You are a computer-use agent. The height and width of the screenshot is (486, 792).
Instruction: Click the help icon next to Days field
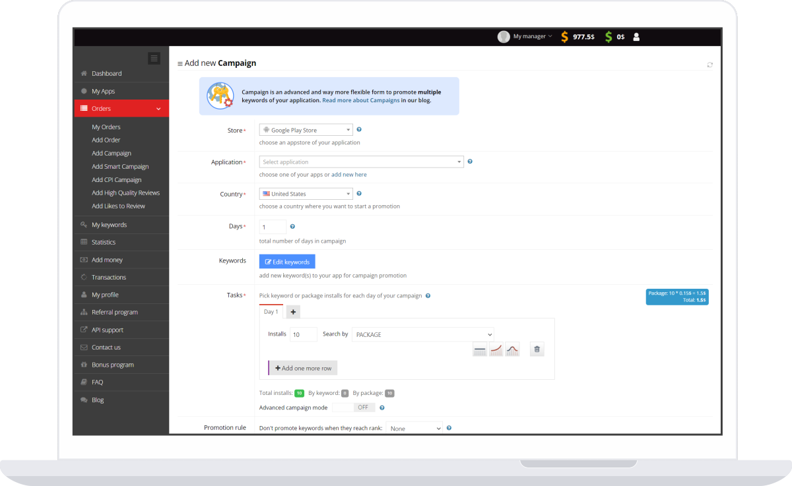tap(292, 226)
